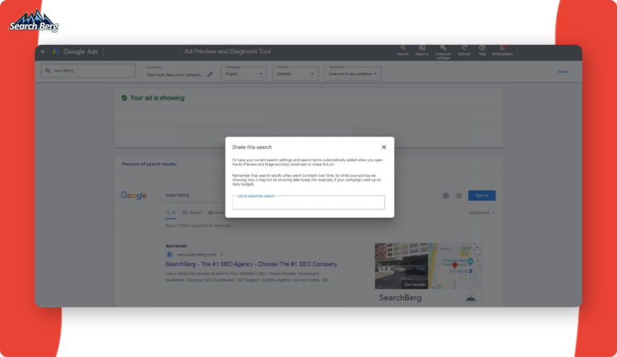This screenshot has width=617, height=357.
Task: Click the Google preview search field
Action: (193, 195)
